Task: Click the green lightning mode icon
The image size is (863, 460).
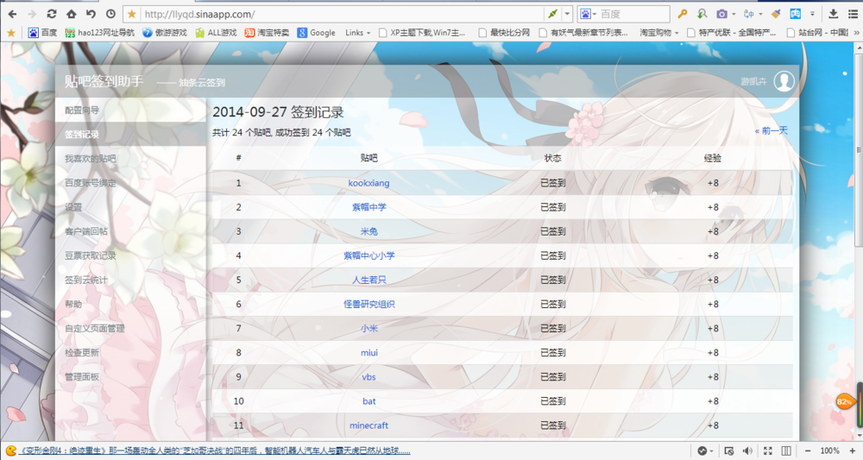Action: [552, 14]
